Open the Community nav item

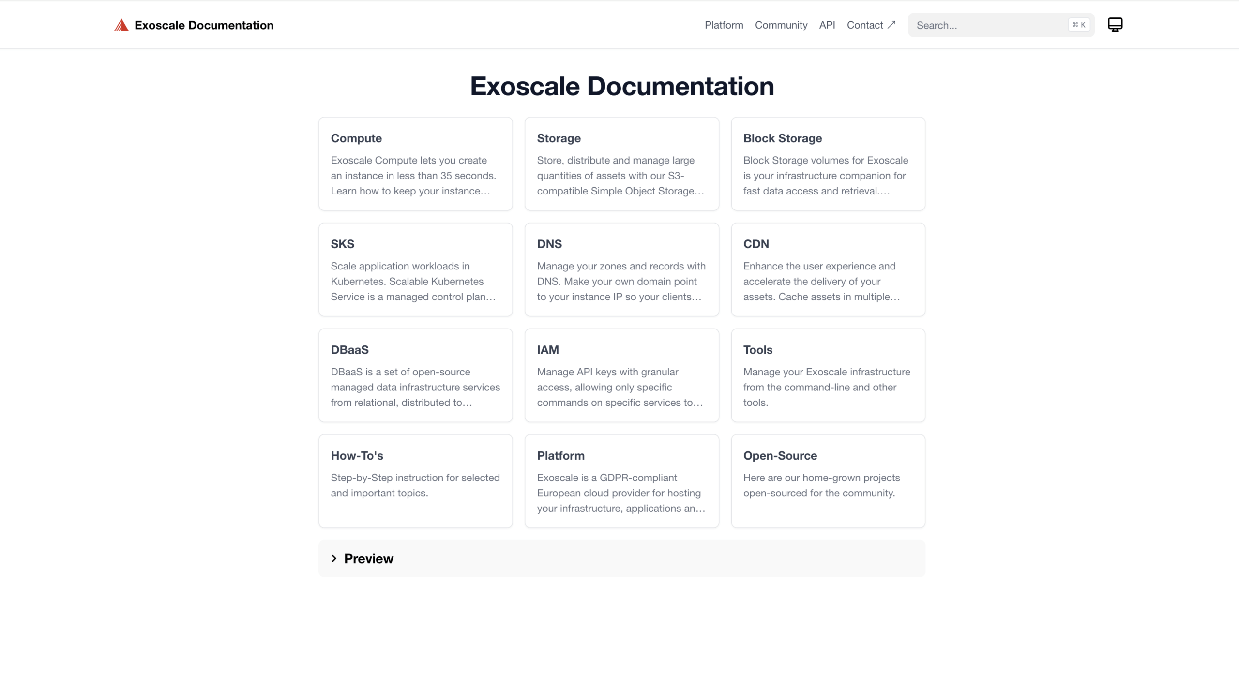[x=781, y=25]
